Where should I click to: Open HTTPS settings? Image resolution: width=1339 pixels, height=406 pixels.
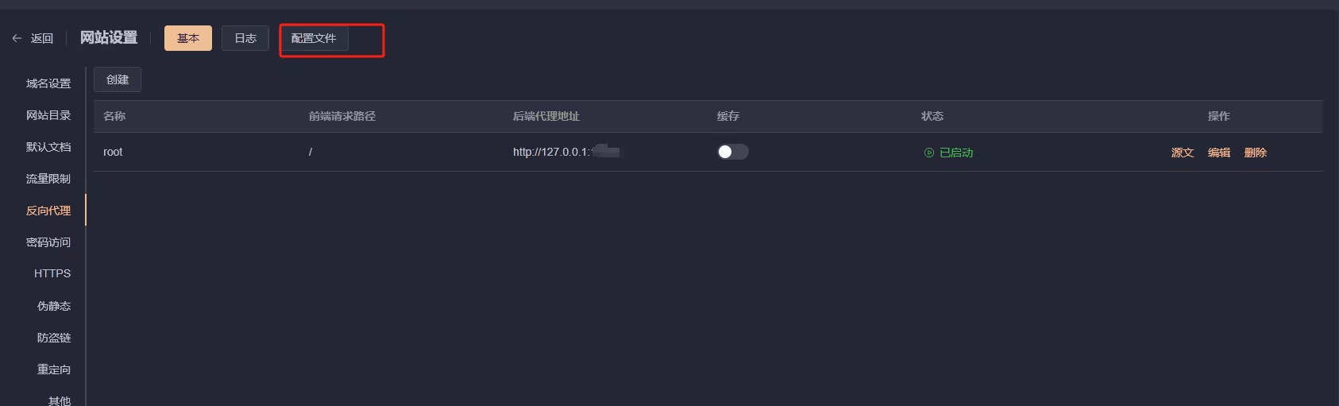click(52, 273)
